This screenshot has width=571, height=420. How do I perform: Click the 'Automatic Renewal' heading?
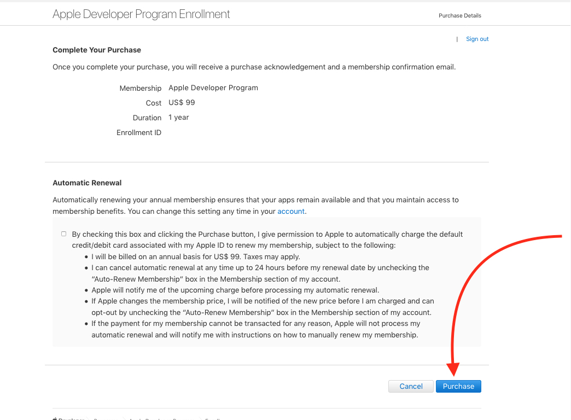pyautogui.click(x=87, y=183)
